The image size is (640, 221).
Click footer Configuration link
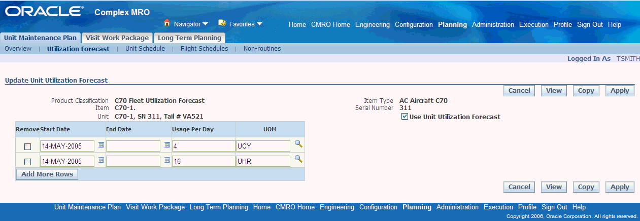point(378,207)
